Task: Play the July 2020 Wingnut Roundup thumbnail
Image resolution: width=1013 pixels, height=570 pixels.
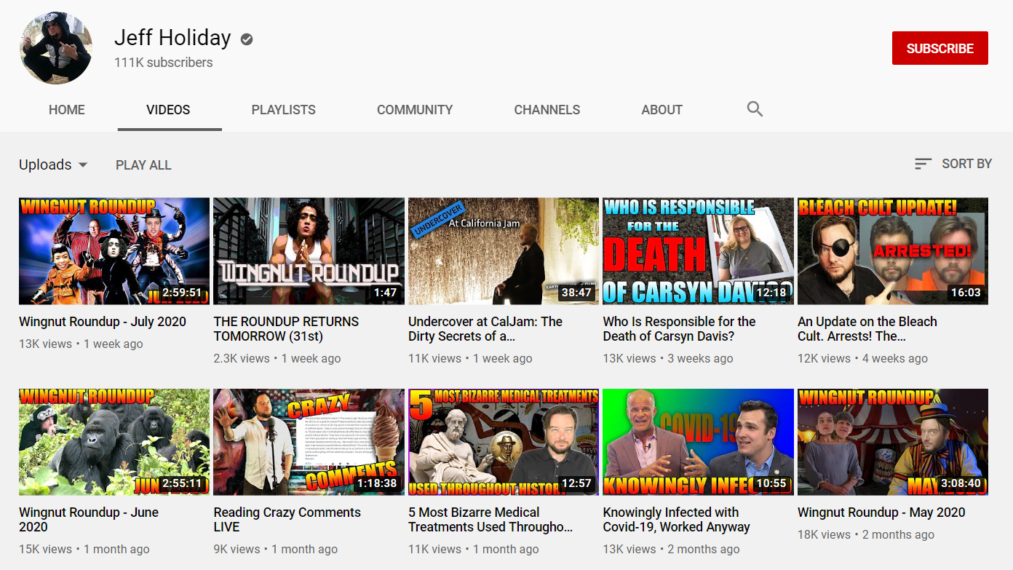Action: pyautogui.click(x=114, y=251)
